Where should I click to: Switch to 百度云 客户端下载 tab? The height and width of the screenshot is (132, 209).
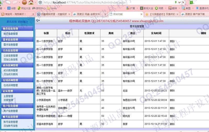pyautogui.click(x=195, y=14)
